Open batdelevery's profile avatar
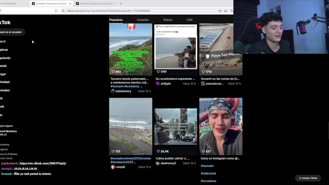This screenshot has width=329, height=185. tap(113, 91)
